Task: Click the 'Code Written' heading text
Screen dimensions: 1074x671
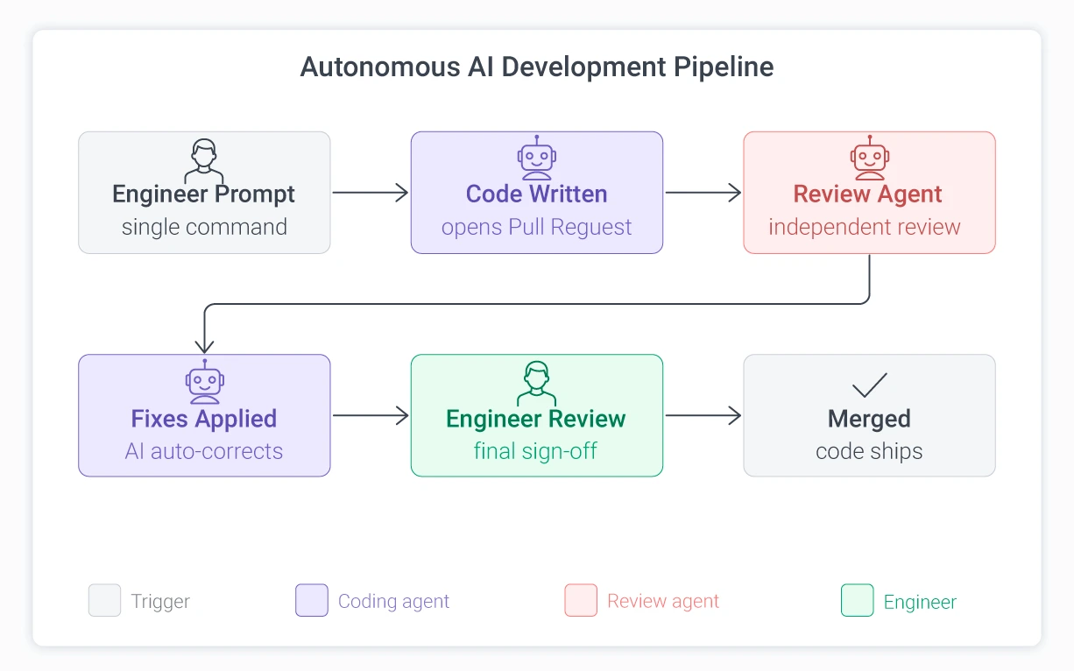Action: pos(537,194)
